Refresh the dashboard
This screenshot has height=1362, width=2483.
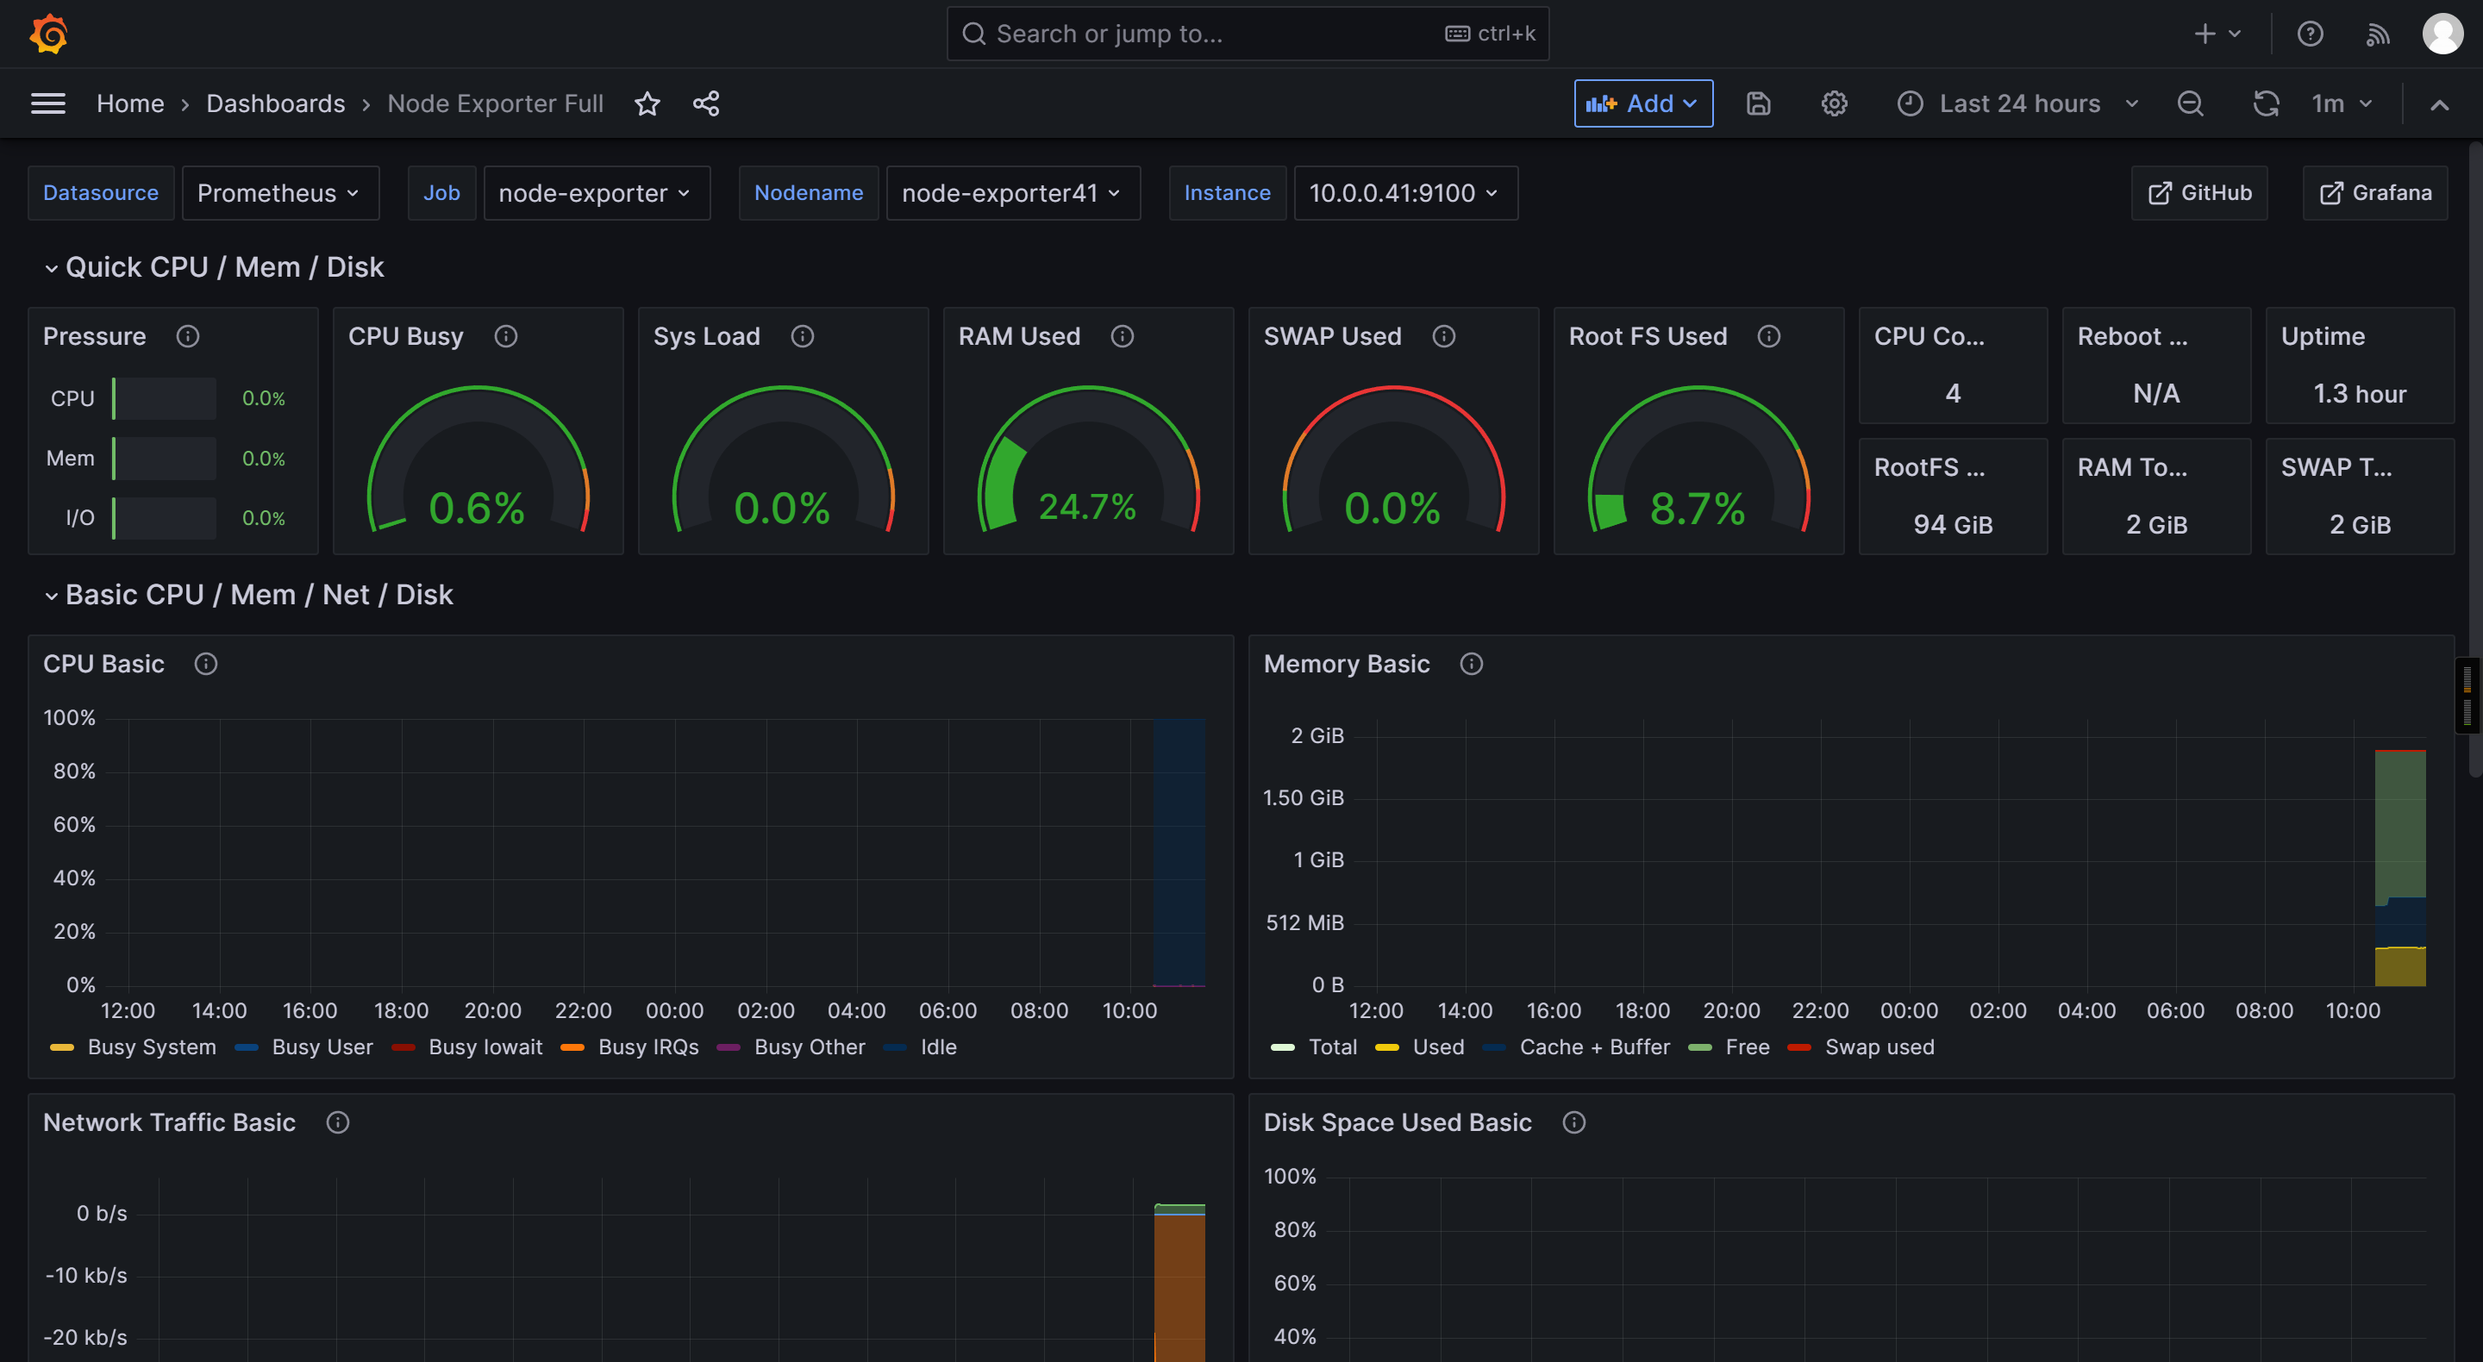click(2265, 103)
